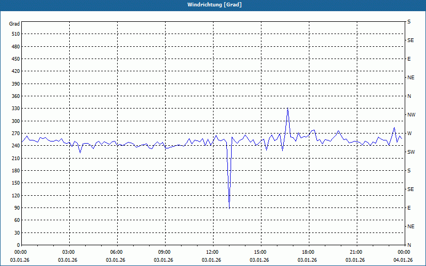Click the chart title Windrichtung [Grad]
426x266 pixels.
click(x=215, y=5)
